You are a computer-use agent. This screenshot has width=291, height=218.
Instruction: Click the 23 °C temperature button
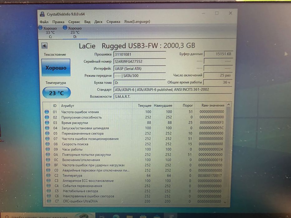56,93
